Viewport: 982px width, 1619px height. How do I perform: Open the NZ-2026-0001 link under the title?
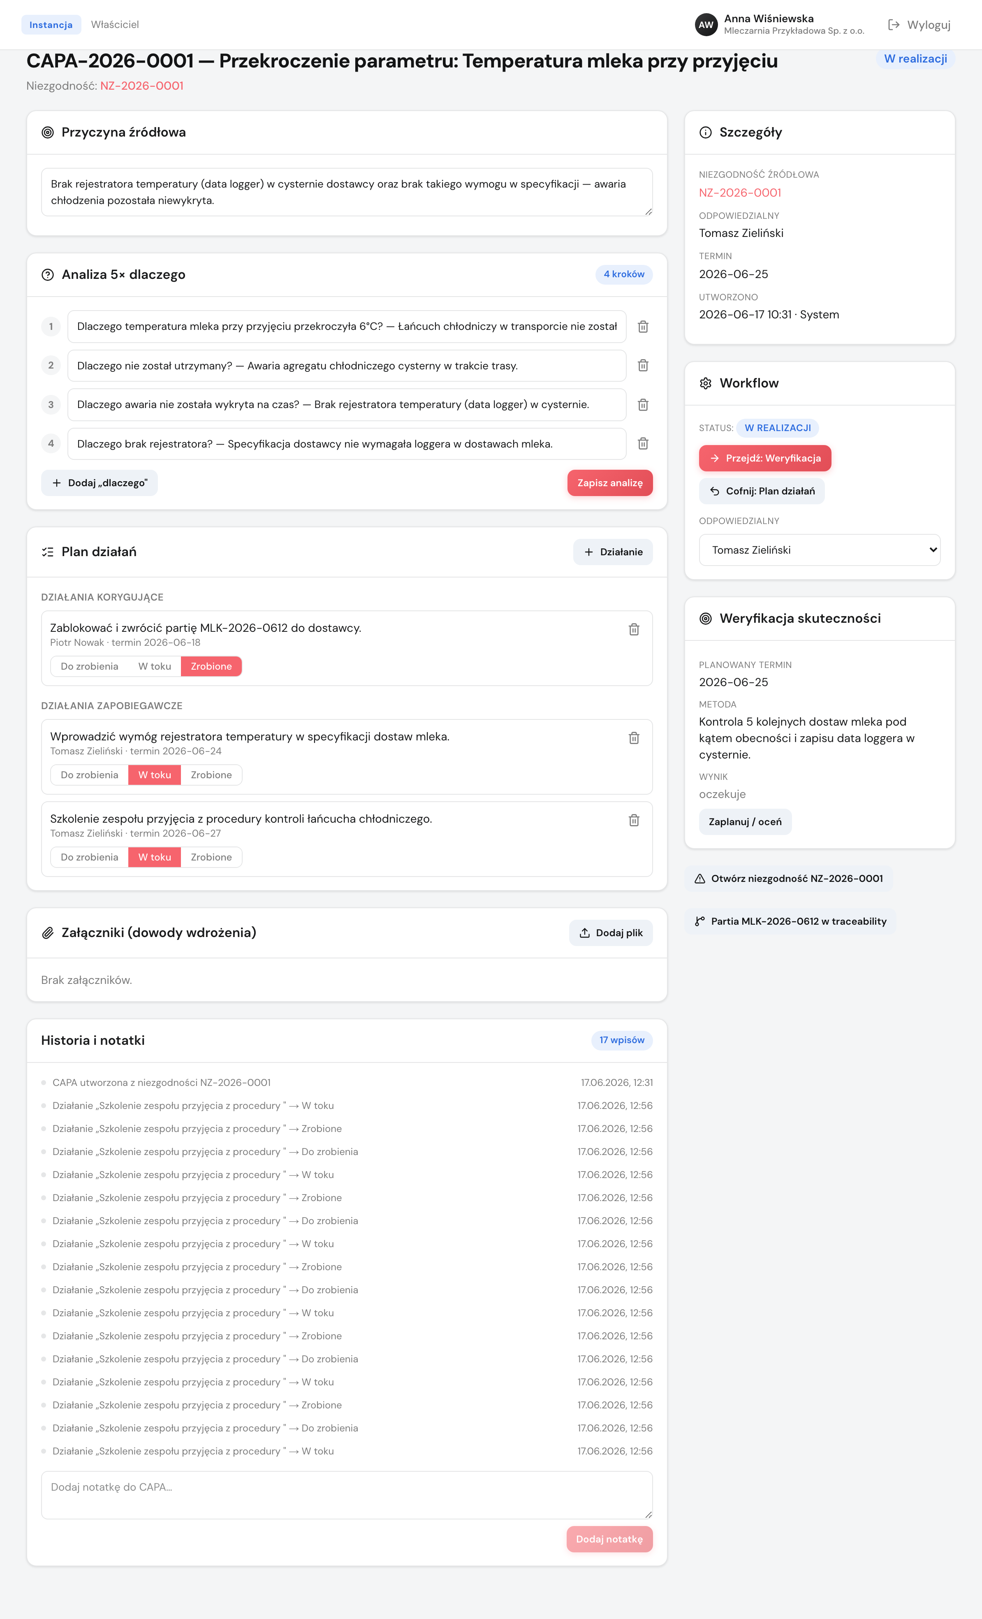click(x=142, y=86)
